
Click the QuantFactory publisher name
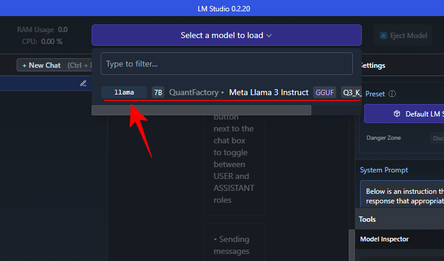(x=193, y=93)
